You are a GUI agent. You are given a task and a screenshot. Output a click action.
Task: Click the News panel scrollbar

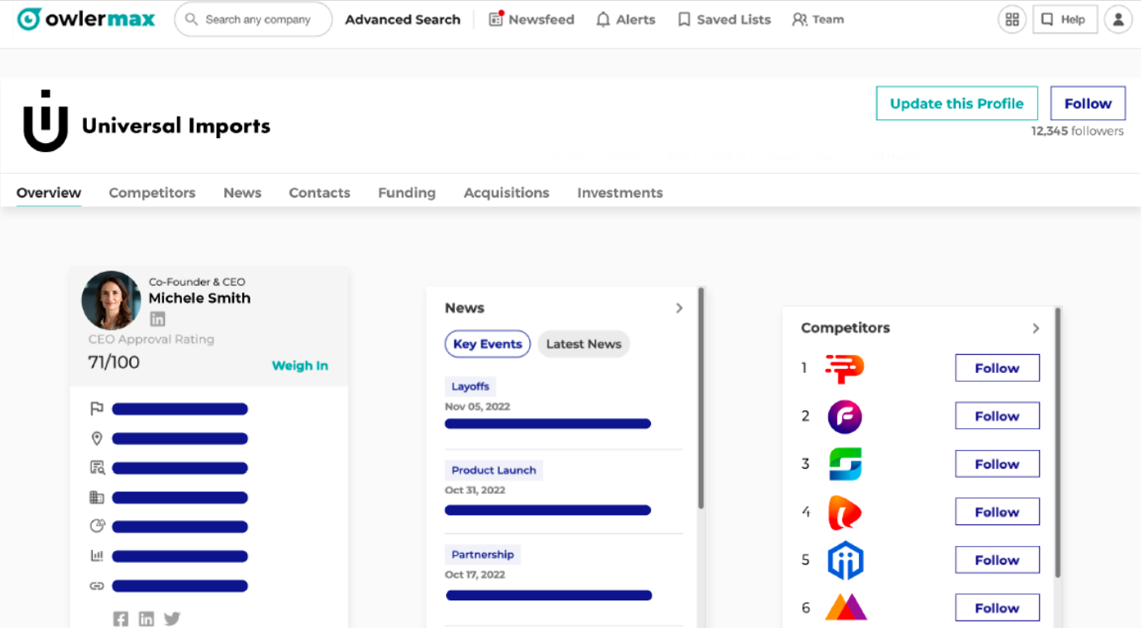(x=701, y=398)
